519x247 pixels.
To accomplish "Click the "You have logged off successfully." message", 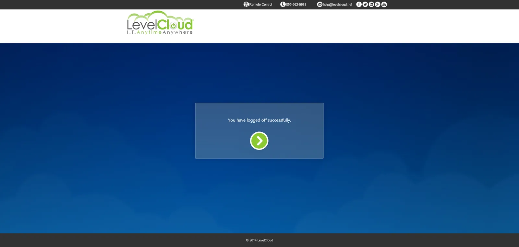I will pyautogui.click(x=259, y=120).
